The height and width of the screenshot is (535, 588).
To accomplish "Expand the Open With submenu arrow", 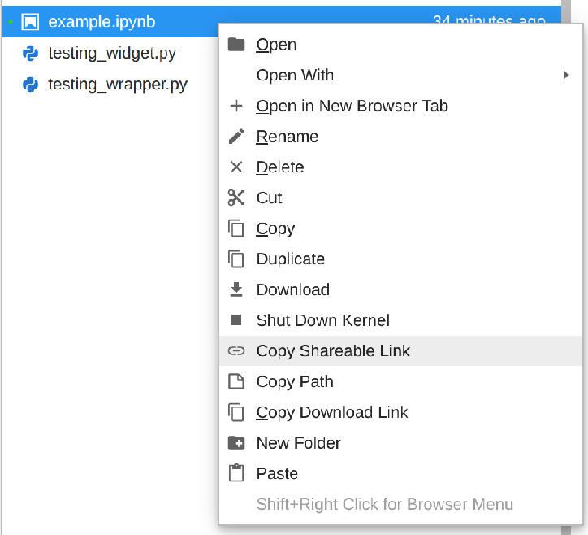I will tap(565, 76).
